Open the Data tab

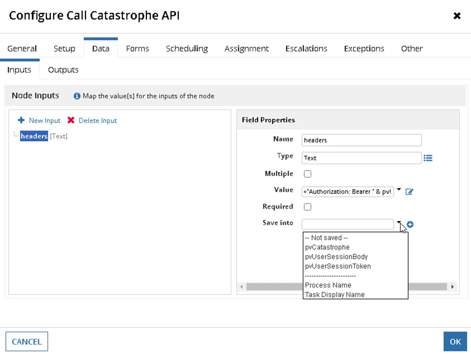pyautogui.click(x=100, y=48)
